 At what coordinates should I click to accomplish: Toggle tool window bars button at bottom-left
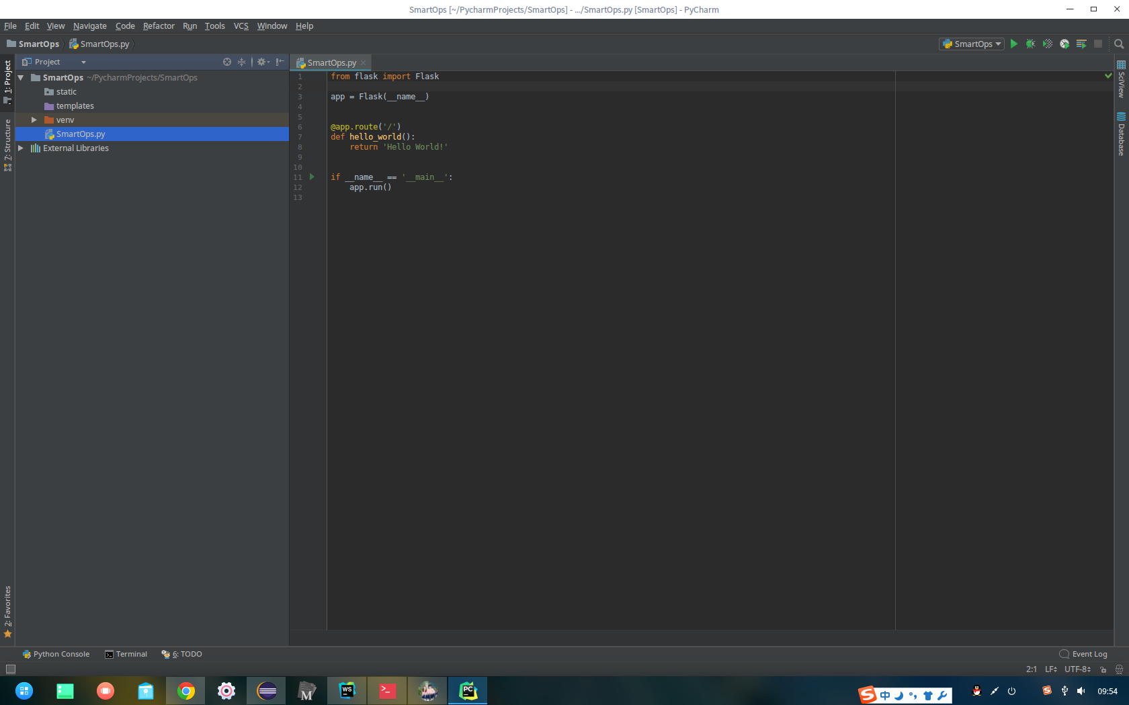click(10, 669)
